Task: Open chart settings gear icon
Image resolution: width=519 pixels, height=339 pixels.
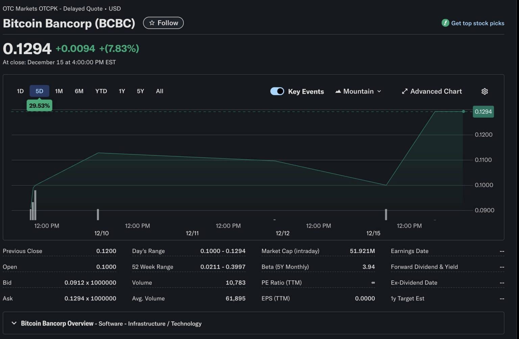Action: coord(485,91)
